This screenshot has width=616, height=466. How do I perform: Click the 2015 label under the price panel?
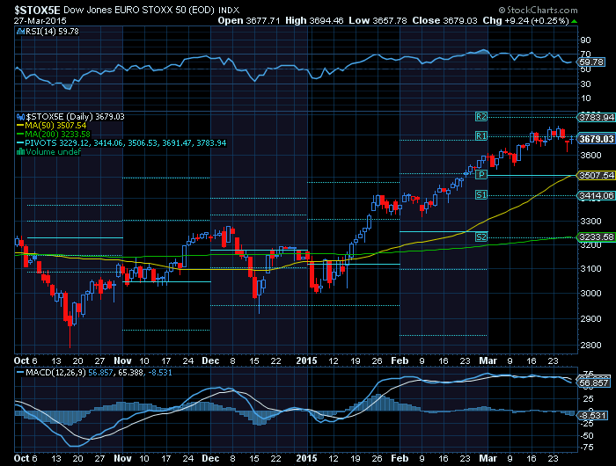(306, 360)
